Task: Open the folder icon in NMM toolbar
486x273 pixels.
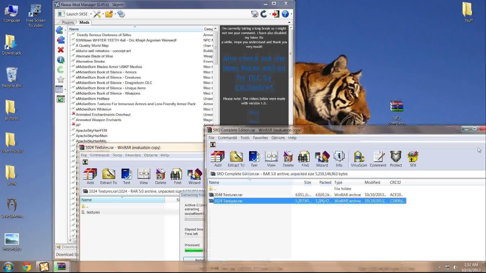Action: [109, 14]
